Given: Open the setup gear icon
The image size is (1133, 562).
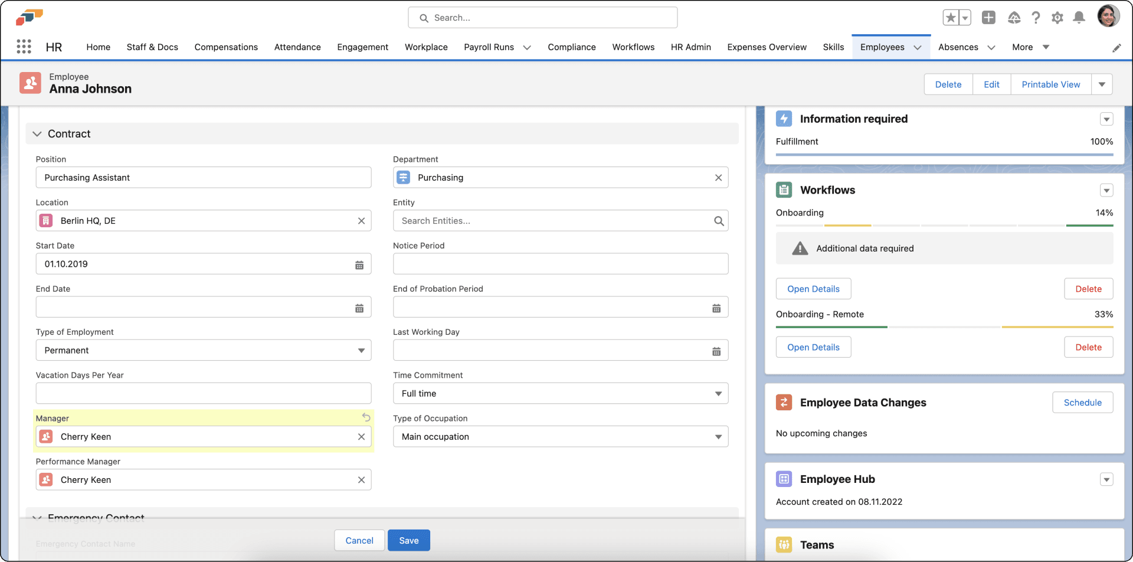Looking at the screenshot, I should click(x=1057, y=18).
